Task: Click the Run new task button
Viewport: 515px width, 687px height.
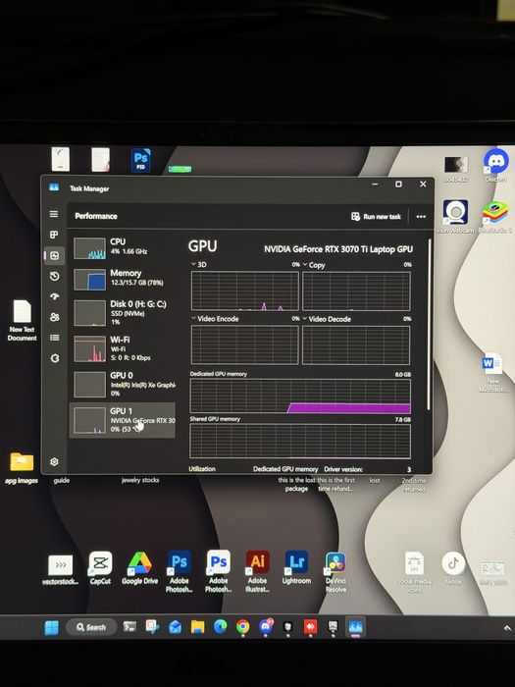Action: 376,217
